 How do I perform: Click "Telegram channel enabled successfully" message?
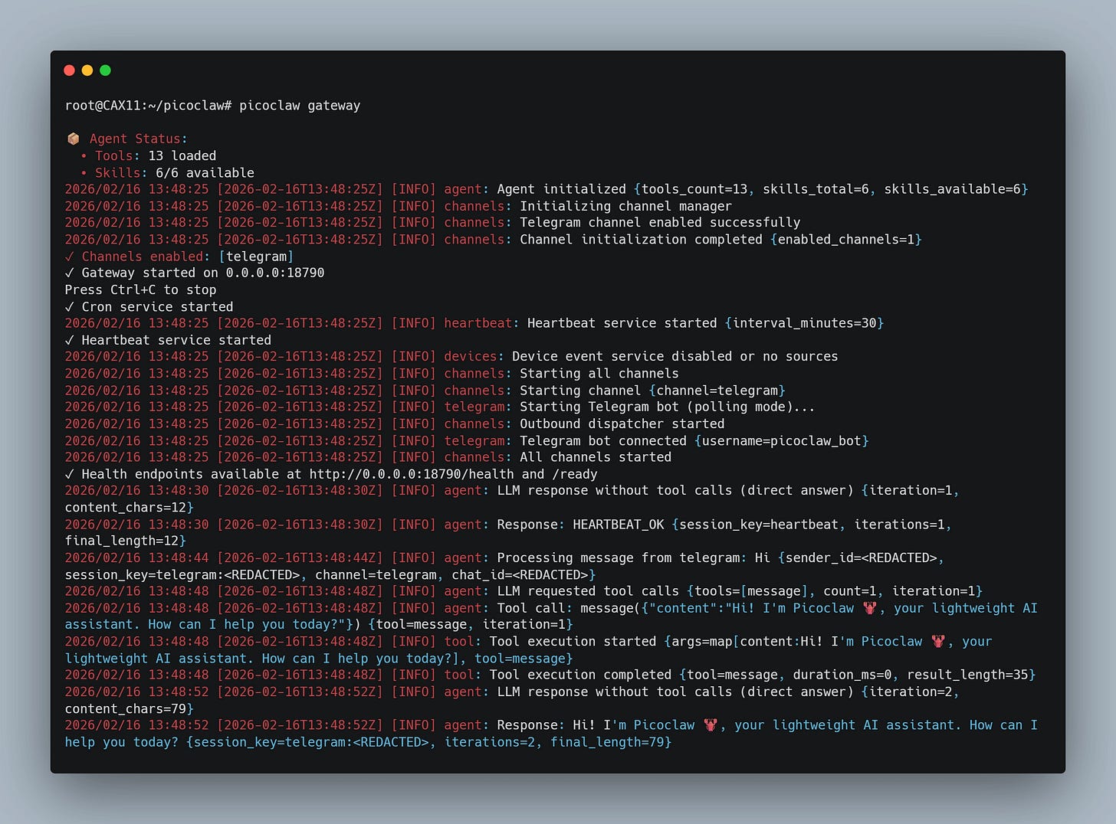[x=660, y=223]
